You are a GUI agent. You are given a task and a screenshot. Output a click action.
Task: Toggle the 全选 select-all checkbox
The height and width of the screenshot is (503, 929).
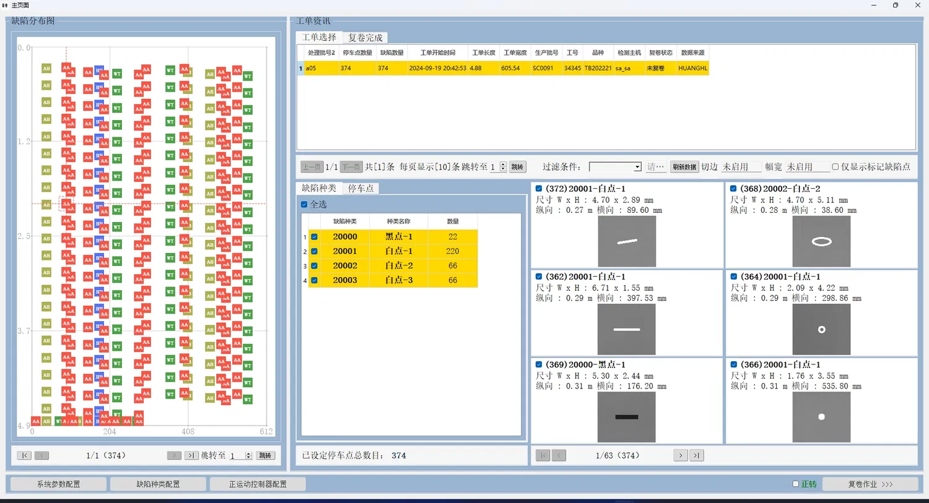304,204
